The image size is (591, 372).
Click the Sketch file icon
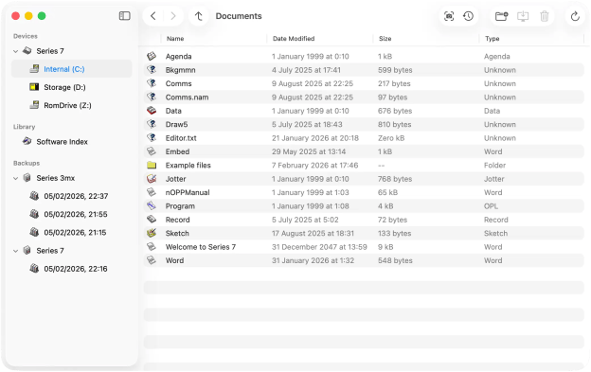pos(152,233)
